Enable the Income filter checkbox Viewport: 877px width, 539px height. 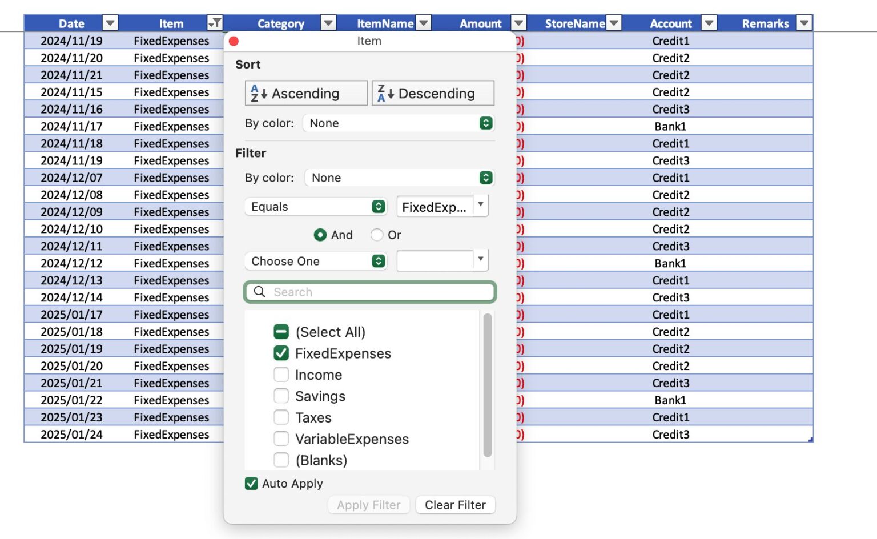[x=281, y=375]
